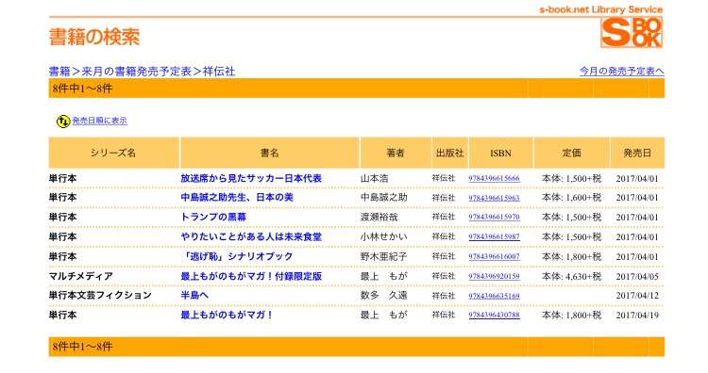The image size is (708, 373).
Task: Click the ISBN column header
Action: 501,153
